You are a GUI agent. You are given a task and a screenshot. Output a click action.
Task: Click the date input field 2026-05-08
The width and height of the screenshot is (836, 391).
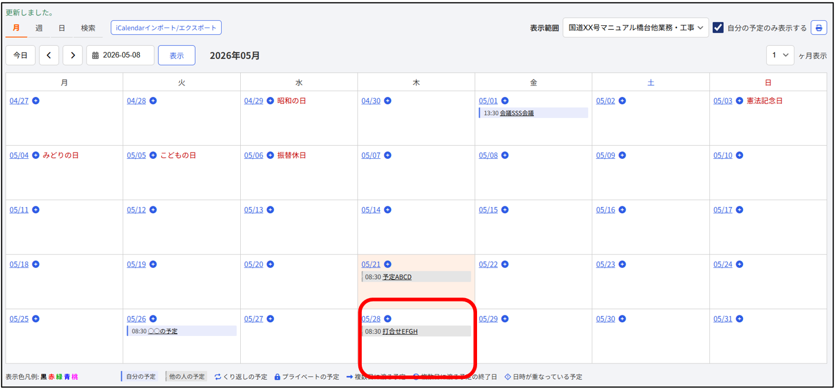[x=120, y=55]
